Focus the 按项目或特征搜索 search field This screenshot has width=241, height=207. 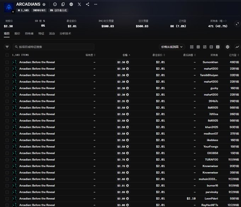[54, 47]
